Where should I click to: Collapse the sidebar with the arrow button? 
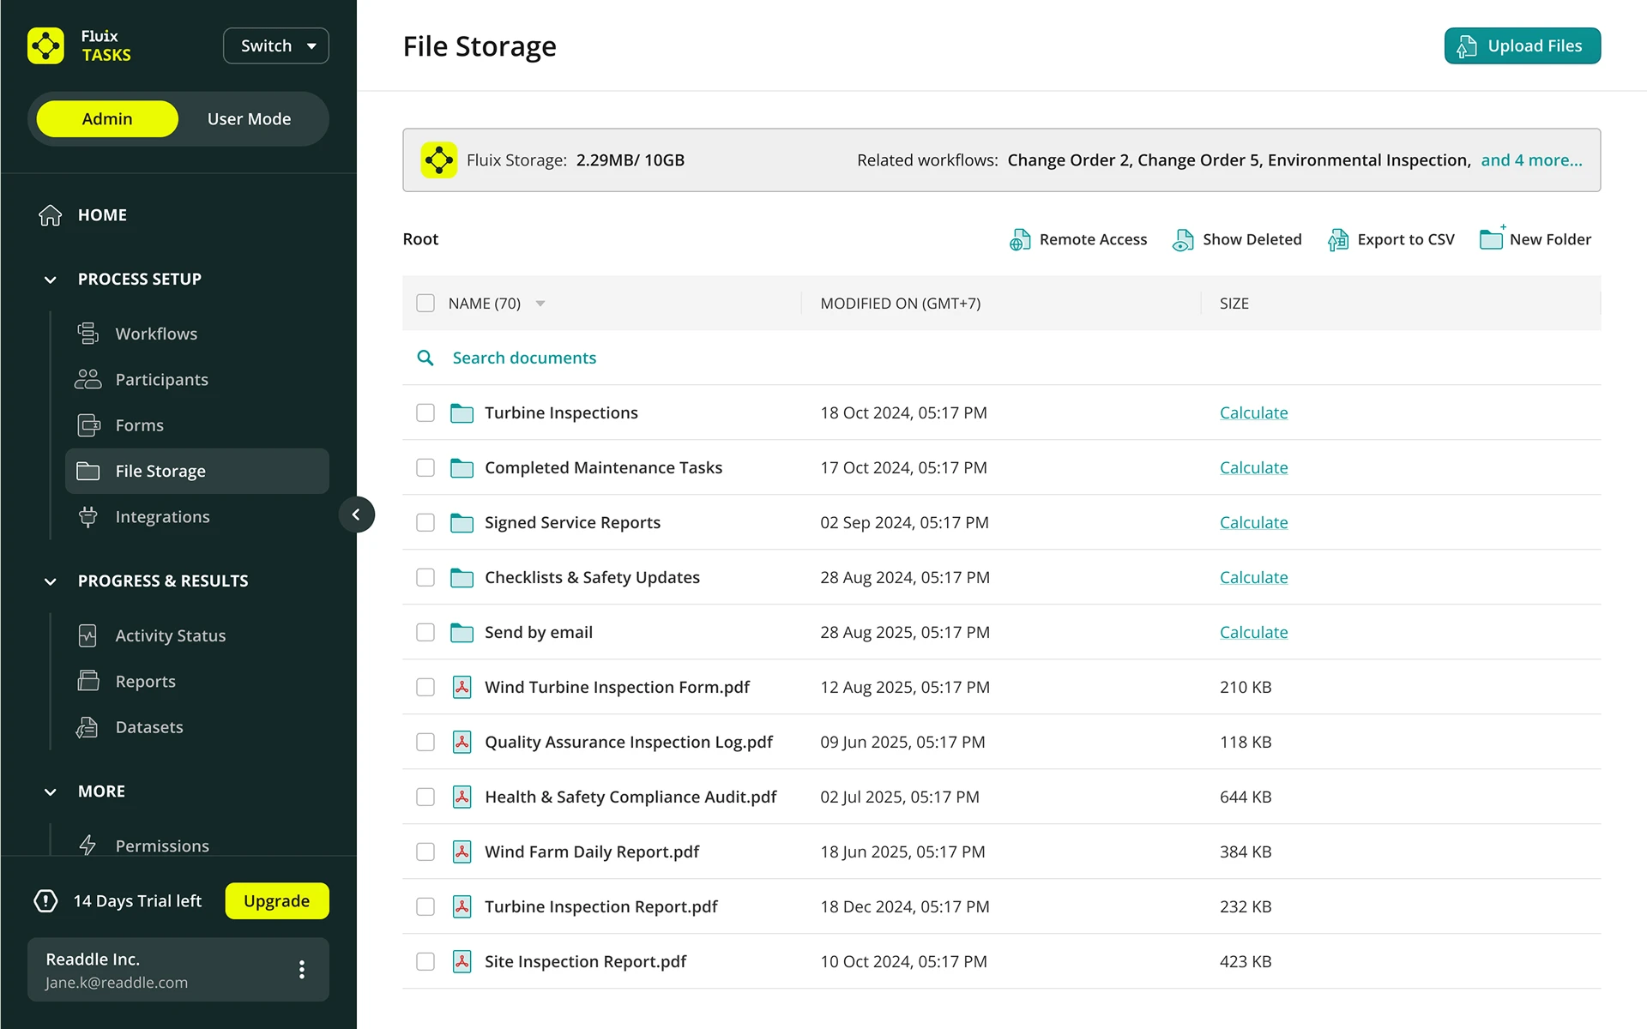click(356, 514)
